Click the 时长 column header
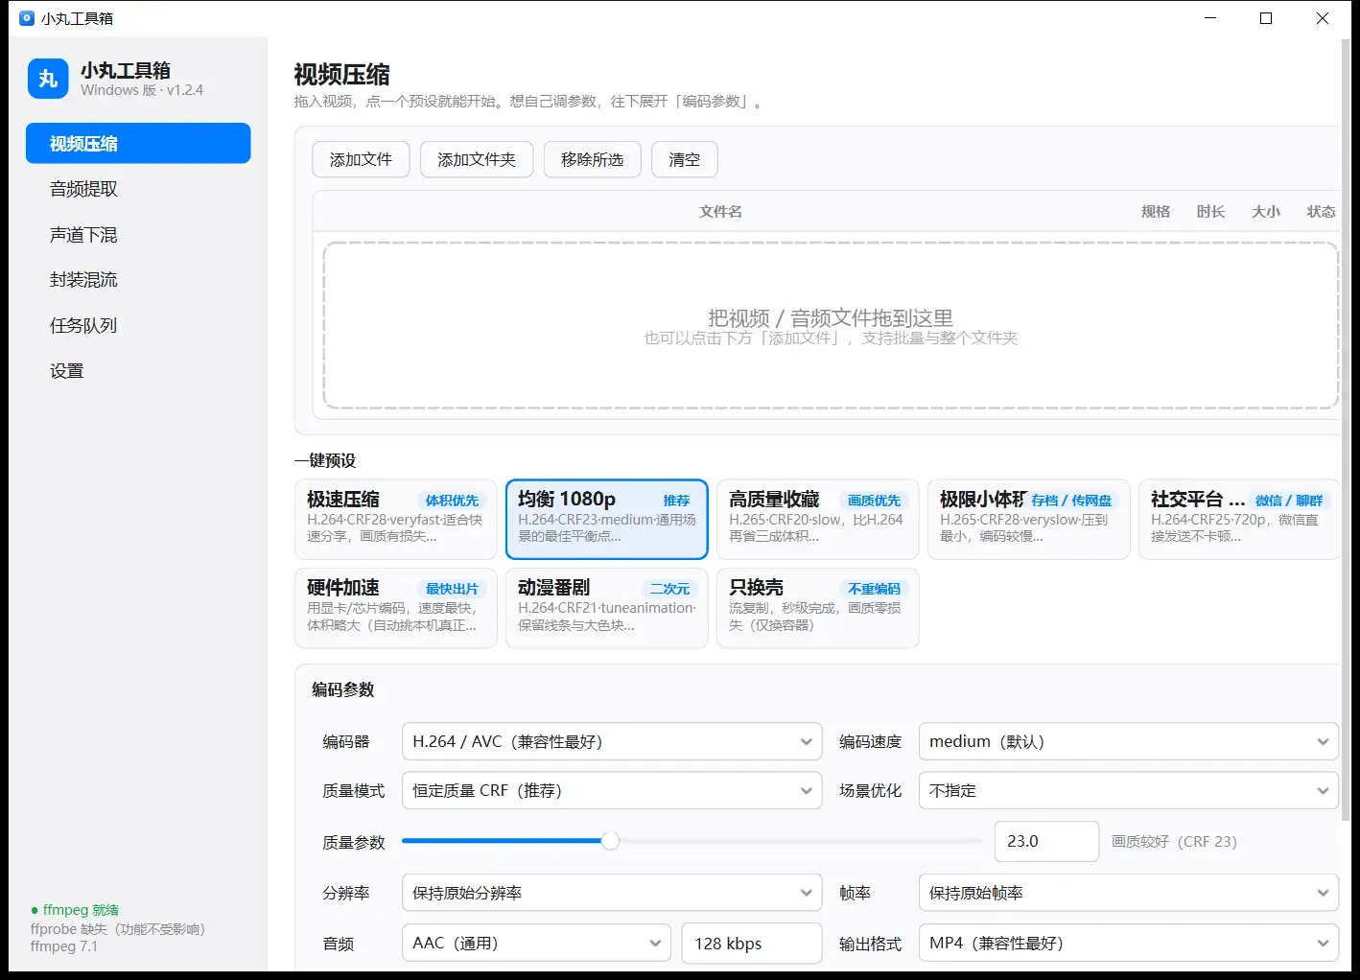The image size is (1360, 980). pos(1210,212)
